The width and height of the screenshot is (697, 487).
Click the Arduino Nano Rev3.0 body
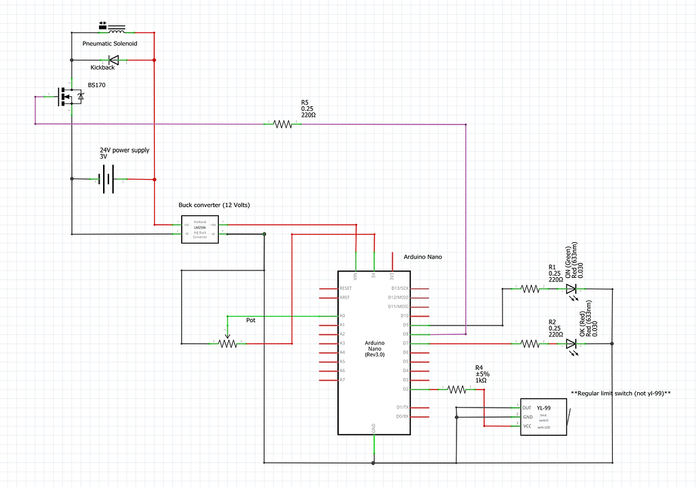point(373,350)
